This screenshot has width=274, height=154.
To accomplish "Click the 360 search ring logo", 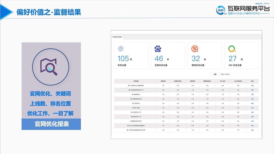I will click(x=232, y=49).
